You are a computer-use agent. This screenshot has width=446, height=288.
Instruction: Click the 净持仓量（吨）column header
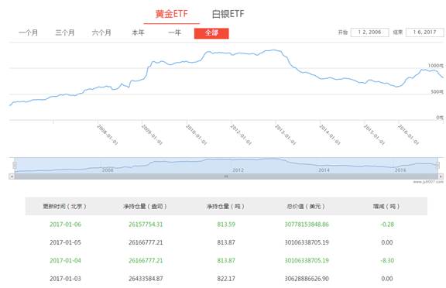[x=225, y=206]
